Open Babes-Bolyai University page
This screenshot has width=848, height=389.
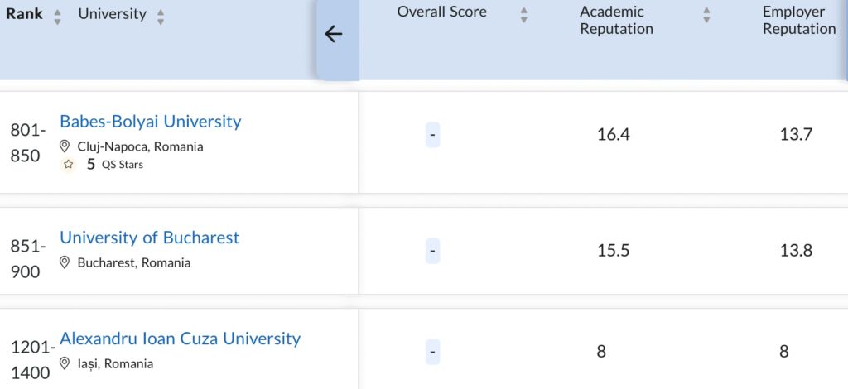(x=150, y=122)
